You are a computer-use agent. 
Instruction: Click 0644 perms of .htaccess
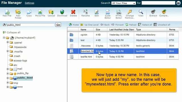click(171, 46)
